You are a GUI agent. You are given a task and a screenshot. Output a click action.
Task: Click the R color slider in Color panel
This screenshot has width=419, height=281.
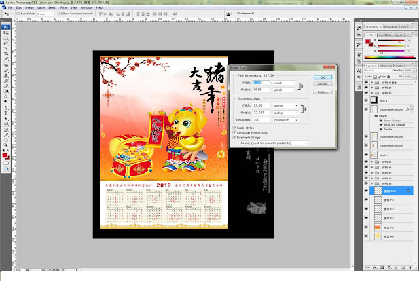[x=391, y=41]
